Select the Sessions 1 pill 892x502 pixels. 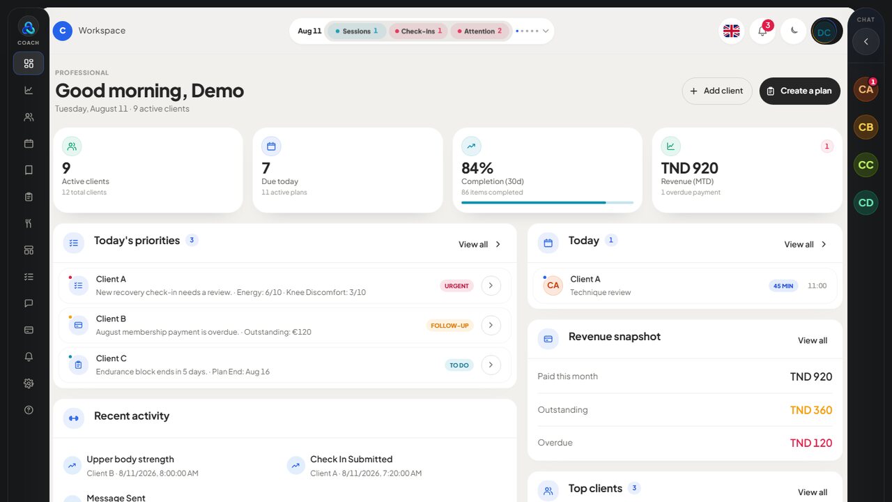pos(356,31)
